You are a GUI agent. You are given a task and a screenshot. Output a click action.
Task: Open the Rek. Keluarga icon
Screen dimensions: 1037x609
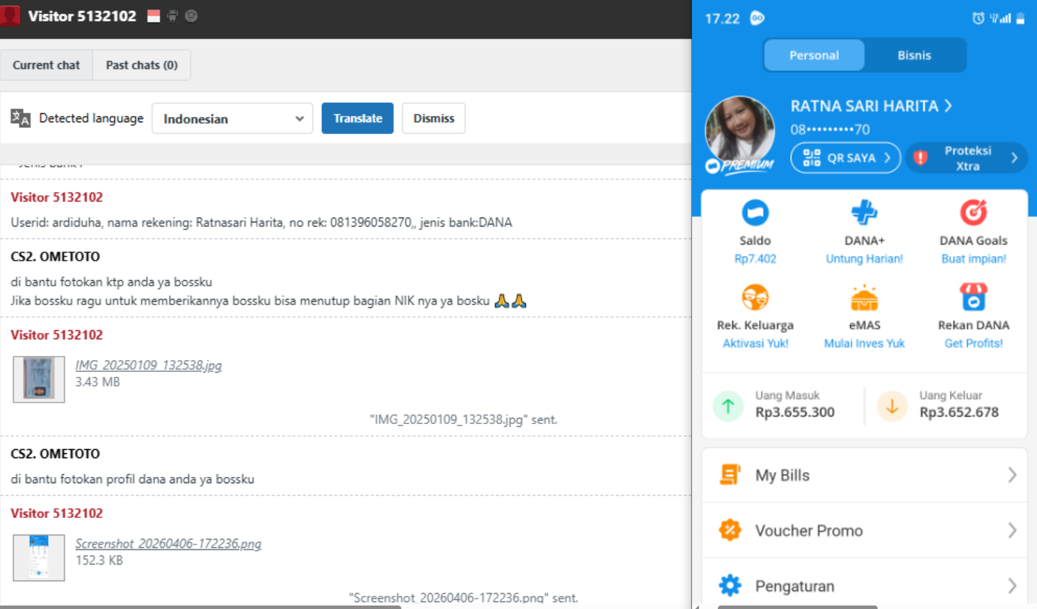pos(755,298)
